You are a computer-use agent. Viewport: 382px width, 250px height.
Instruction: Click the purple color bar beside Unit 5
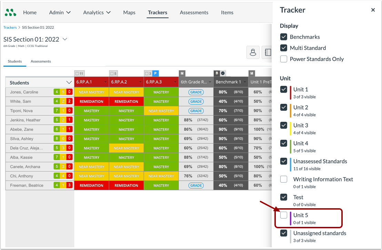point(290,218)
